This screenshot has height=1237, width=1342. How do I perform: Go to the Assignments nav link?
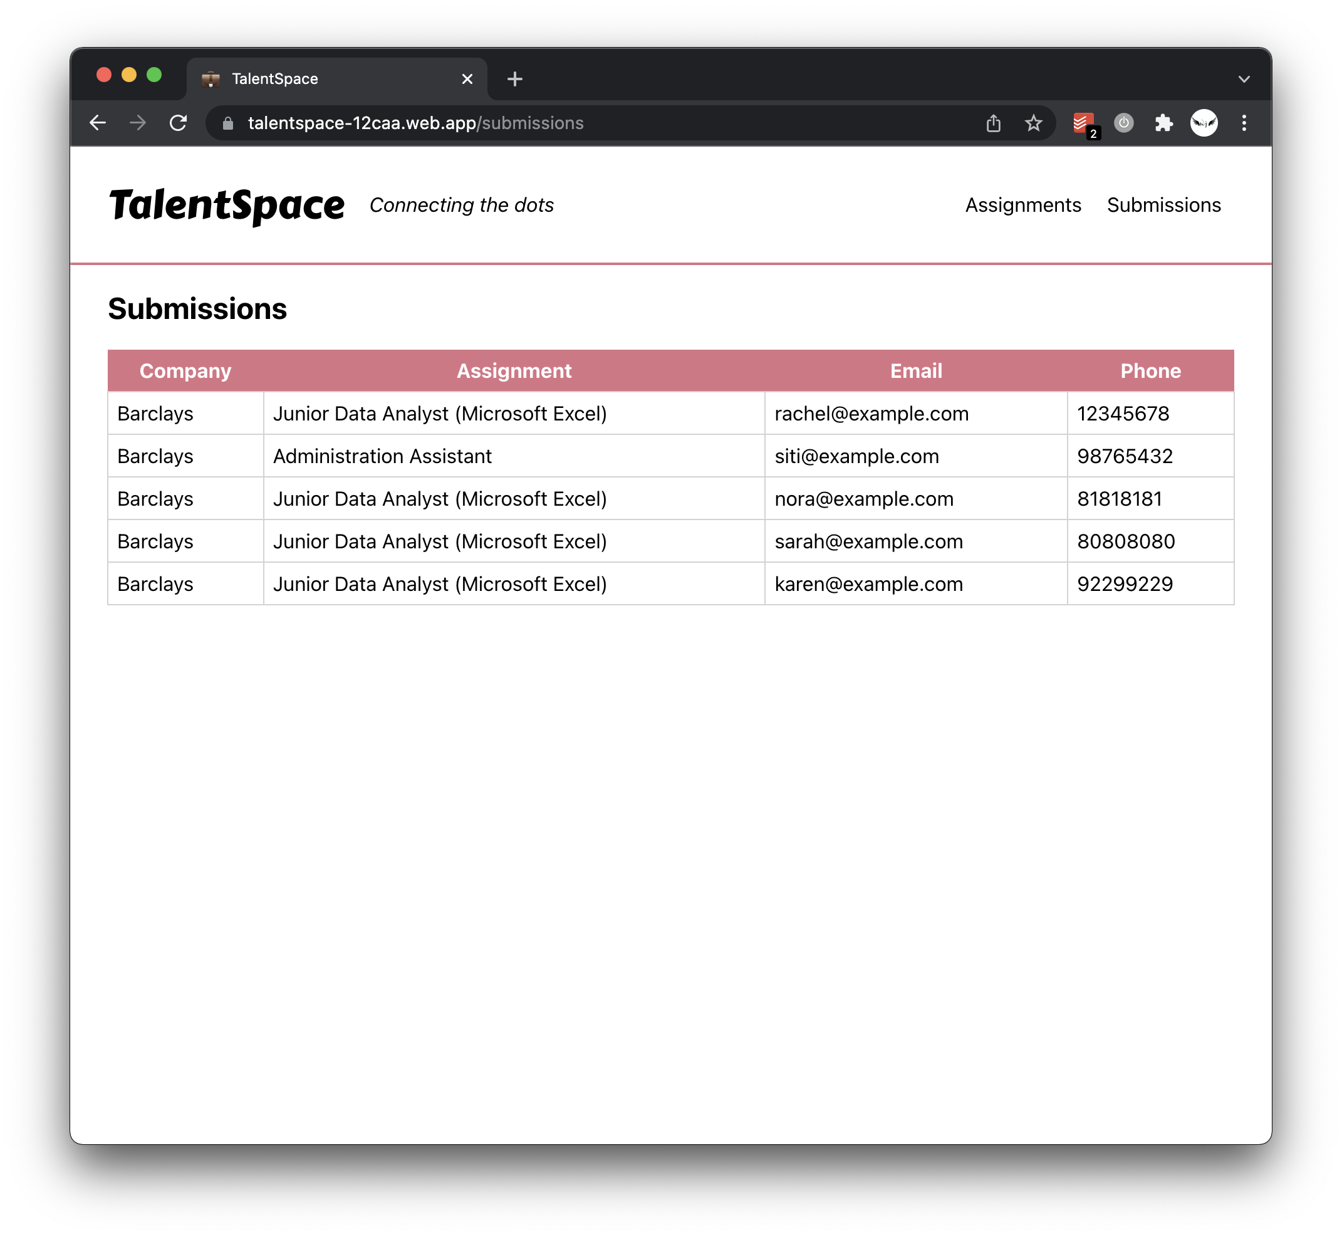click(1022, 205)
